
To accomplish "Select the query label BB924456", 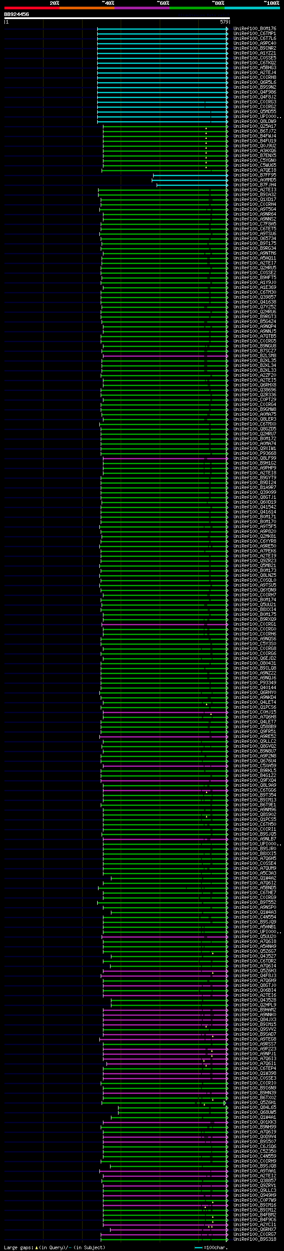I will point(16,14).
